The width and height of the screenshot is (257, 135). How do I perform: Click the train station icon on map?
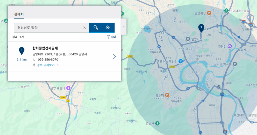(219, 87)
